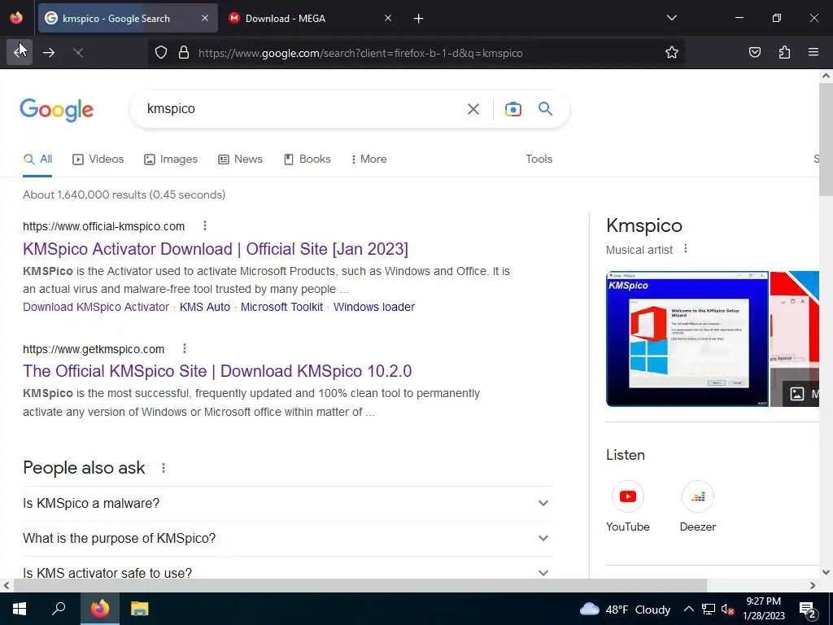Open the muted volume tray icon
Viewport: 833px width, 625px height.
[x=726, y=609]
